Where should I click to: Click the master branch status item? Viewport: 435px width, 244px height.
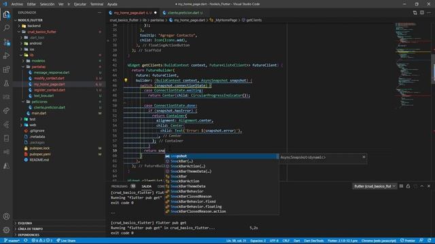click(x=12, y=241)
